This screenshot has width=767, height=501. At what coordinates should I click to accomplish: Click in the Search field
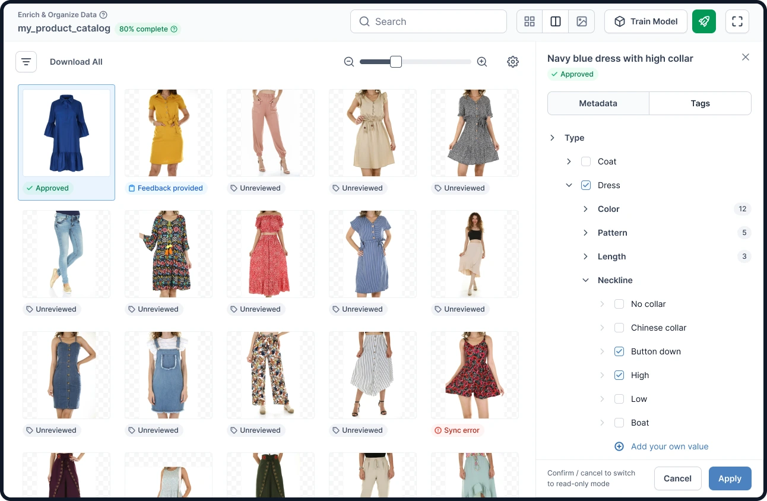(x=429, y=21)
